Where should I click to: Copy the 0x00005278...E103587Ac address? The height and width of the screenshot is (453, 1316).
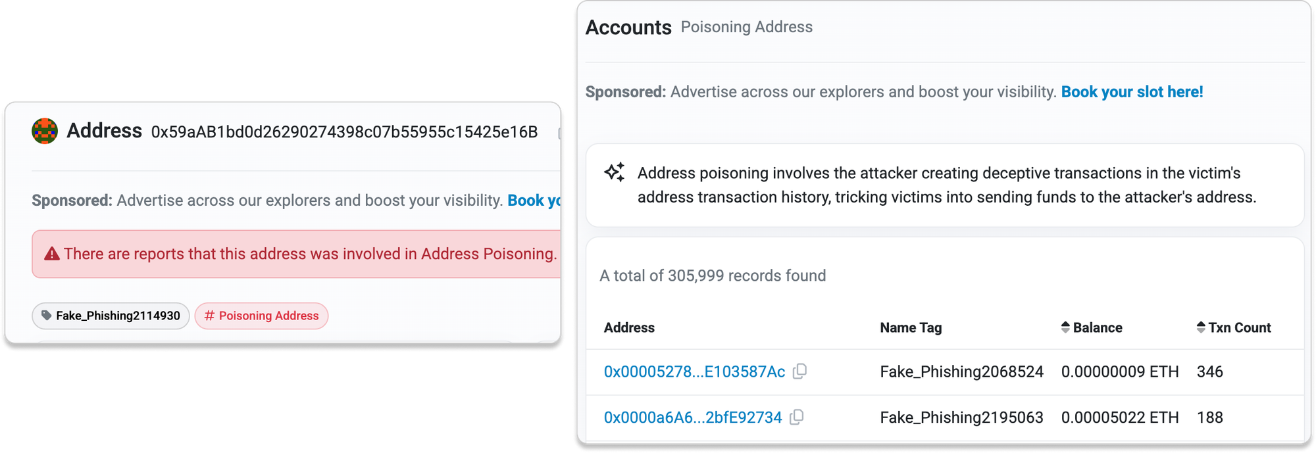[800, 371]
